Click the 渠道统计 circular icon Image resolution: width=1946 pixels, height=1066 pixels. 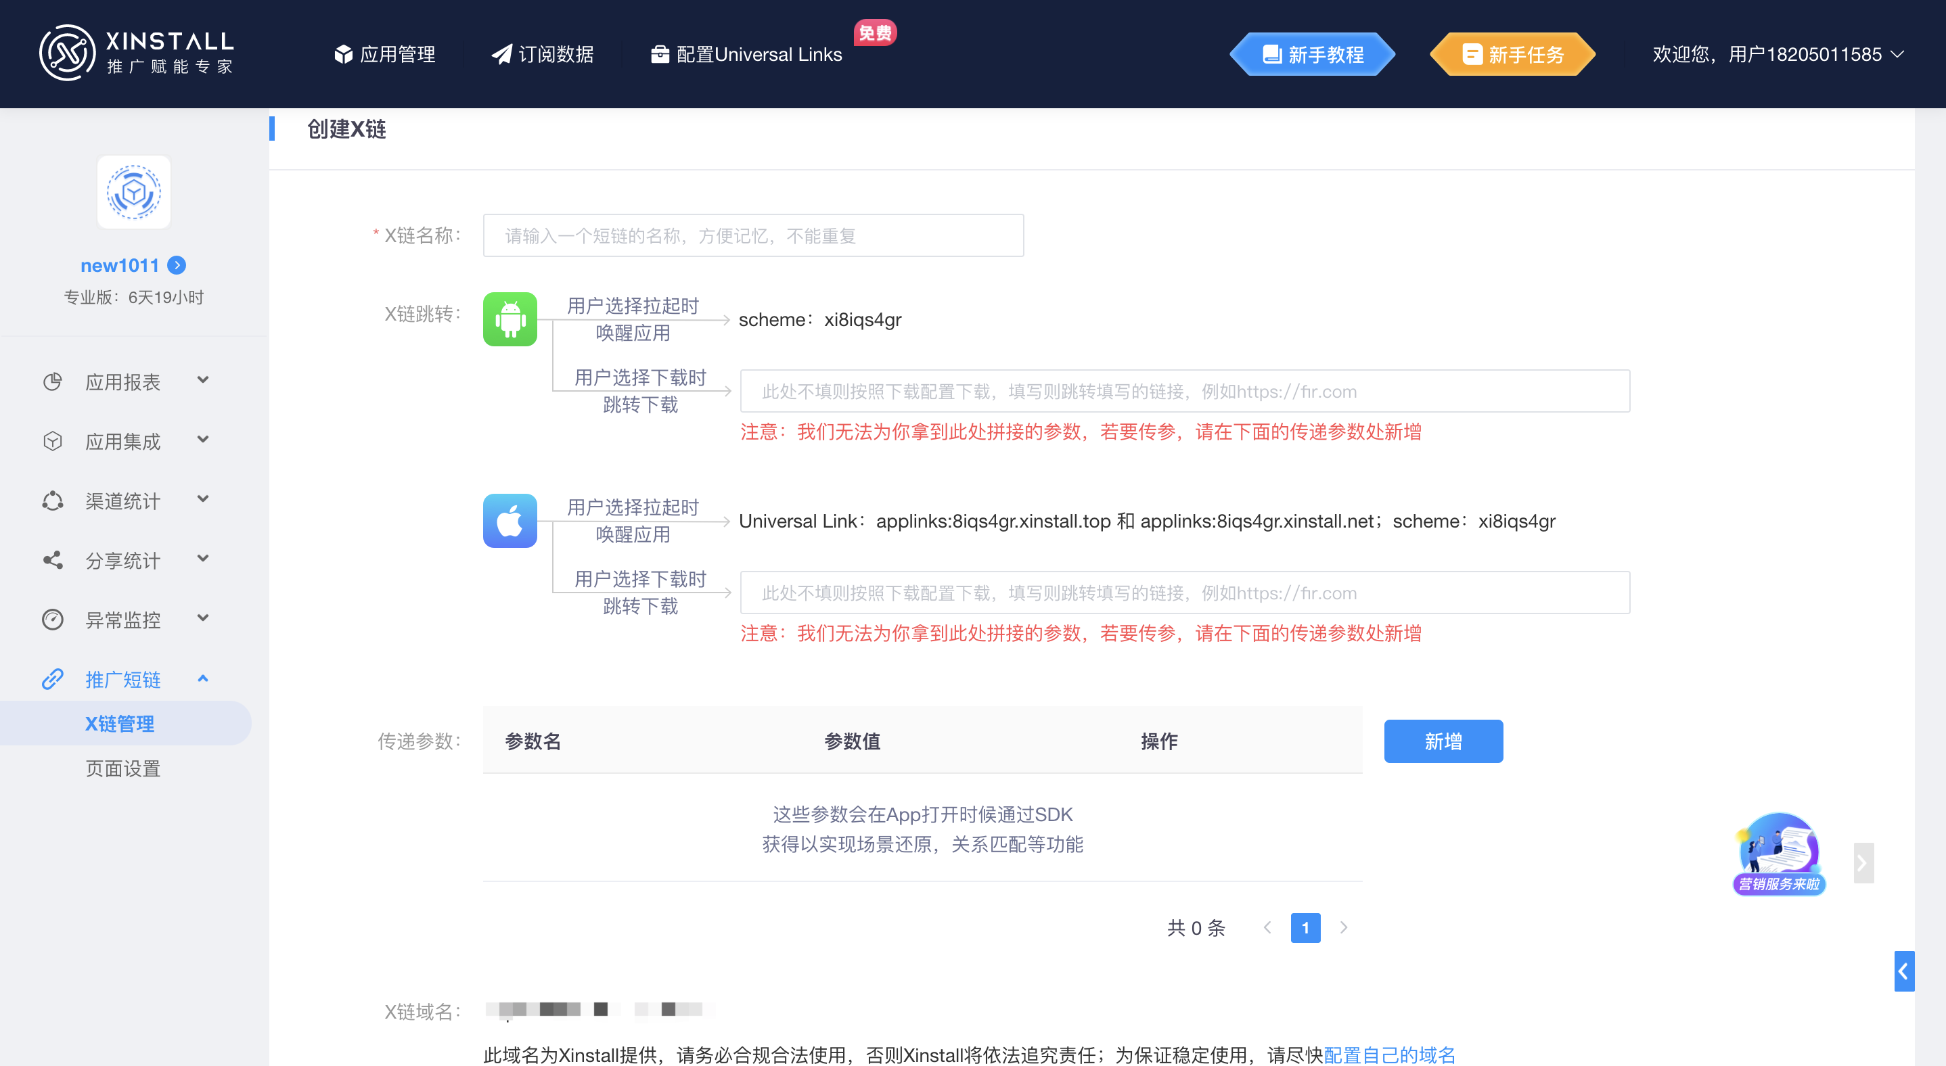coord(52,501)
